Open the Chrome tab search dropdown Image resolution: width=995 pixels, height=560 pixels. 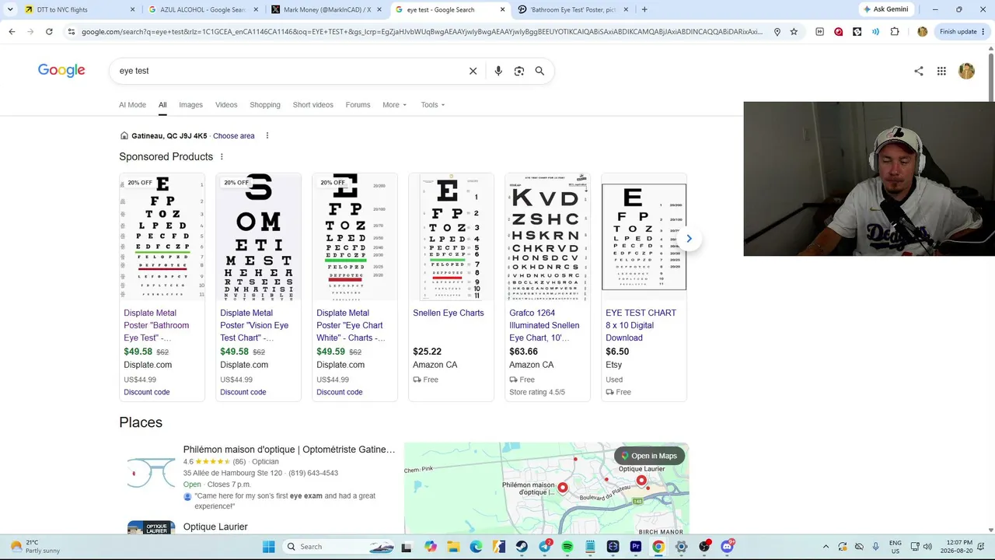pos(12,9)
